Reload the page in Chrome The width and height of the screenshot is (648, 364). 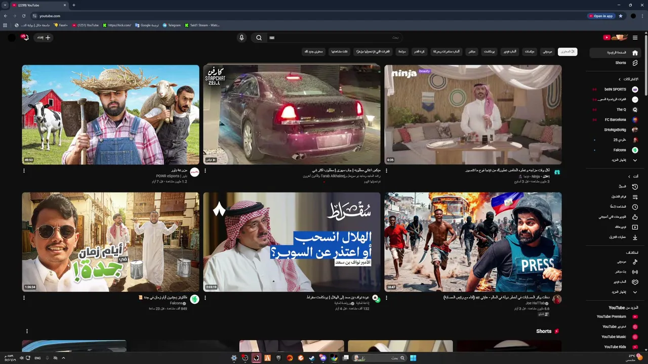click(23, 16)
